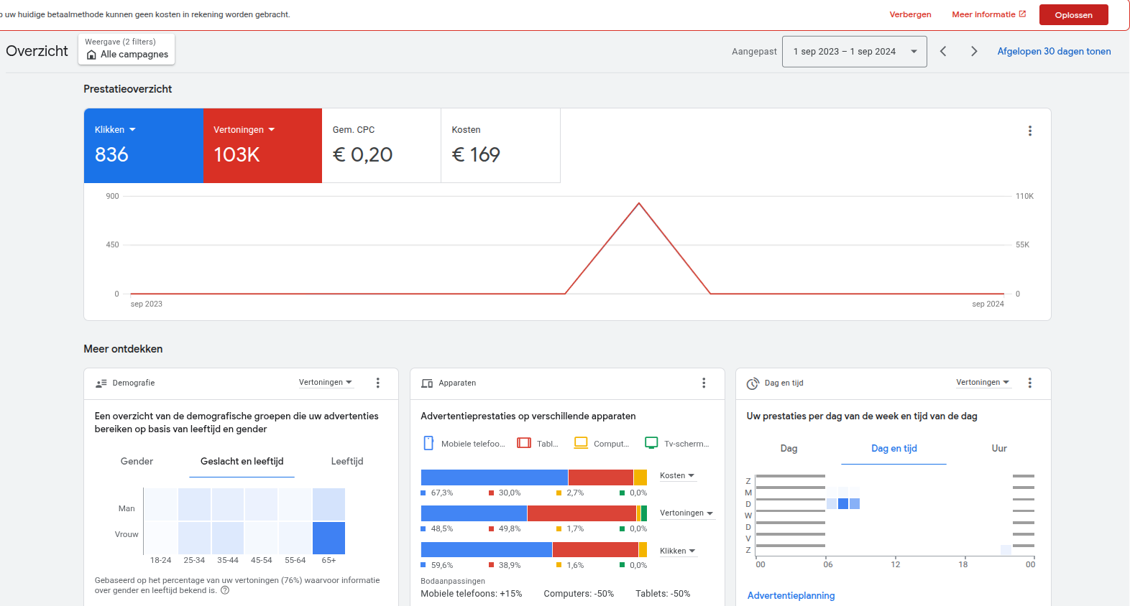This screenshot has width=1130, height=606.
Task: Select the Kosten scorecard
Action: pos(500,146)
